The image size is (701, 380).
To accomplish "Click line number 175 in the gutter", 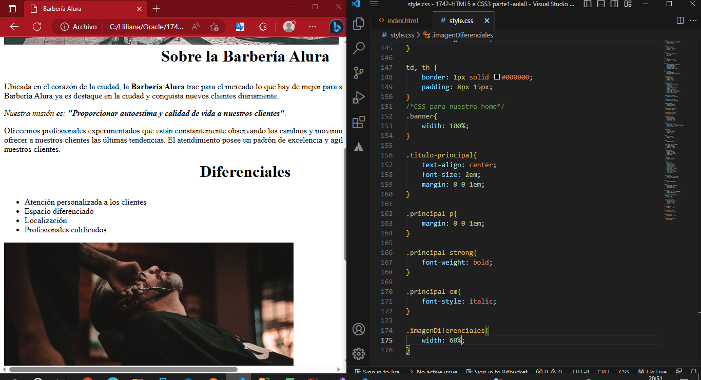I will tap(386, 340).
